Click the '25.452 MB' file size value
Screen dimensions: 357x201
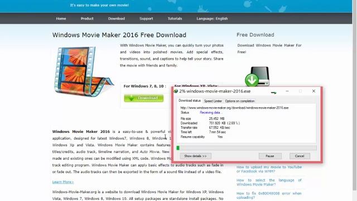(x=217, y=119)
